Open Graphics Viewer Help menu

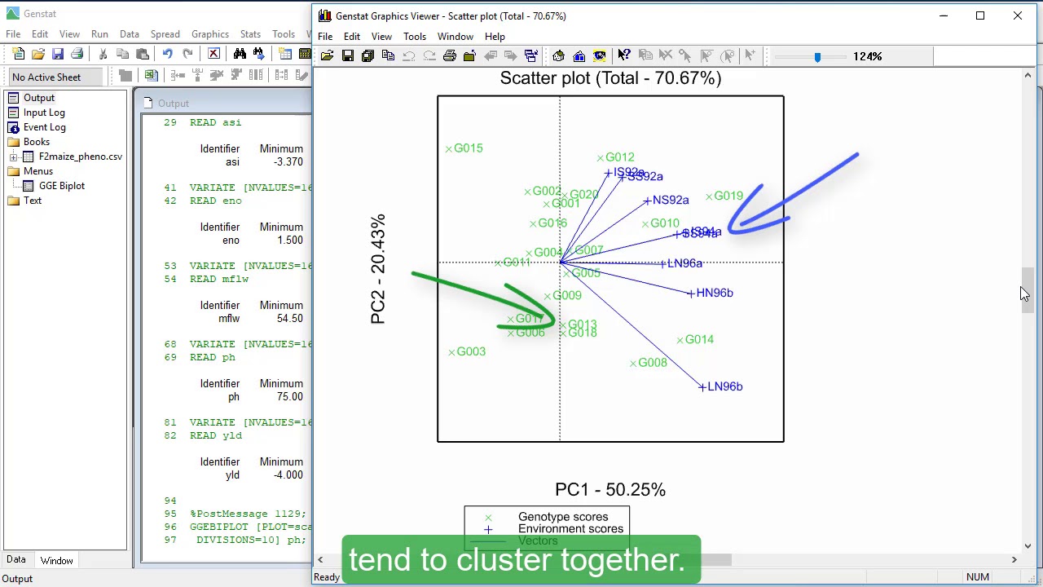(495, 37)
